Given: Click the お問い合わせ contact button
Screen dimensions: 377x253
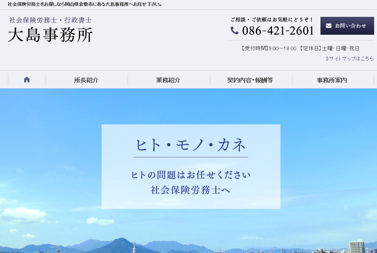Looking at the screenshot, I should pos(347,25).
